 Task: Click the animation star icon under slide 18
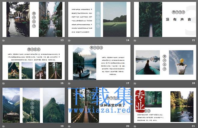coord(135,84)
